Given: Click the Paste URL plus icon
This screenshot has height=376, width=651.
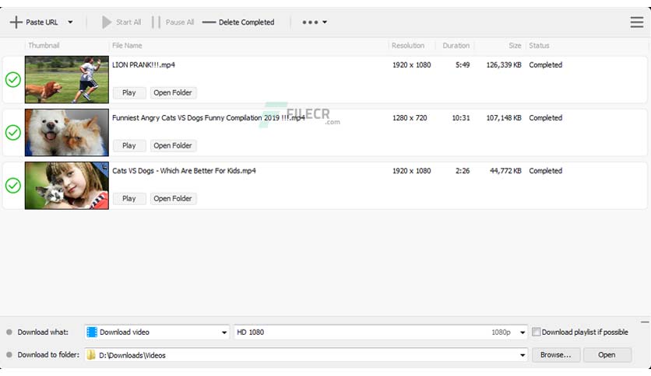Looking at the screenshot, I should tap(16, 22).
